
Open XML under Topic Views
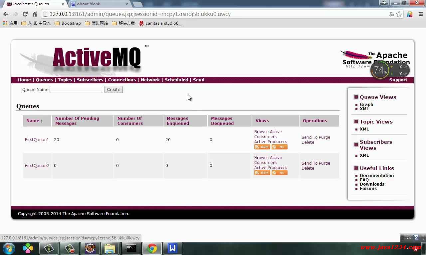click(364, 129)
